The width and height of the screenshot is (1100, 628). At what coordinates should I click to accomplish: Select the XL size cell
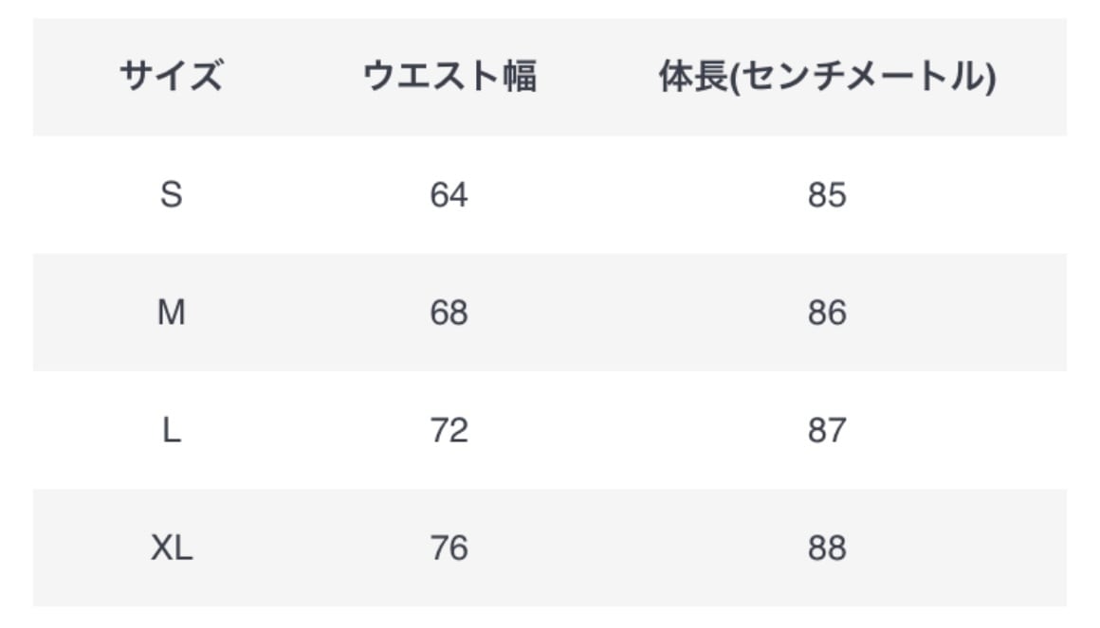pyautogui.click(x=171, y=548)
